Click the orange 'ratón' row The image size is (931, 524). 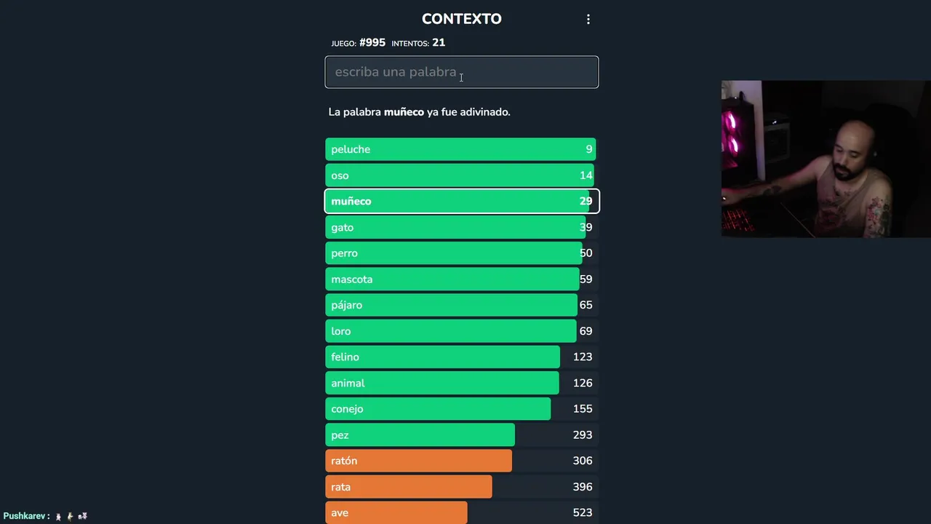[461, 461]
